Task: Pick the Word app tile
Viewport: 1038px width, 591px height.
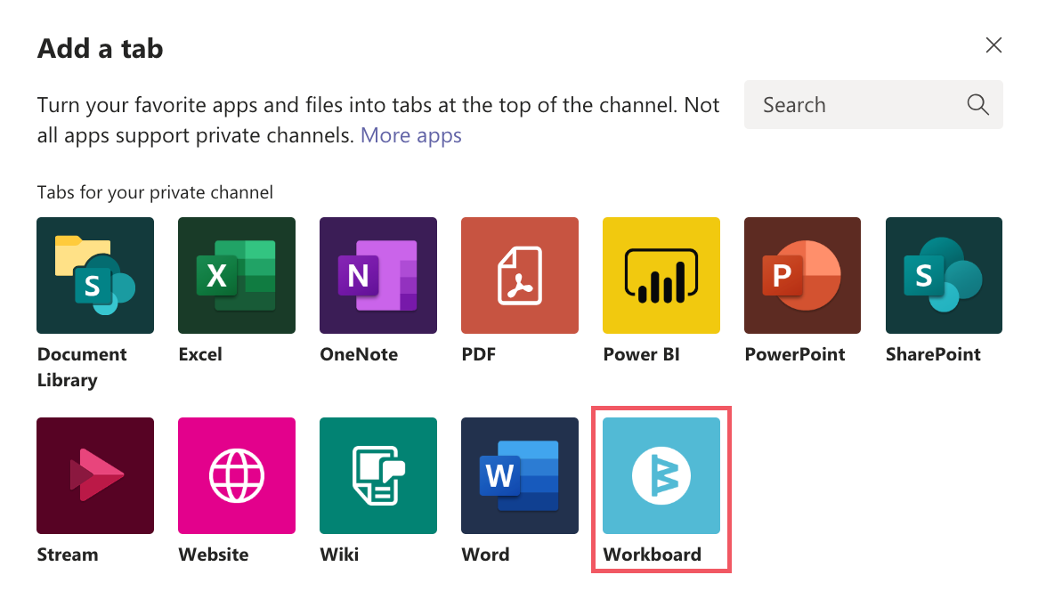Action: pyautogui.click(x=520, y=476)
